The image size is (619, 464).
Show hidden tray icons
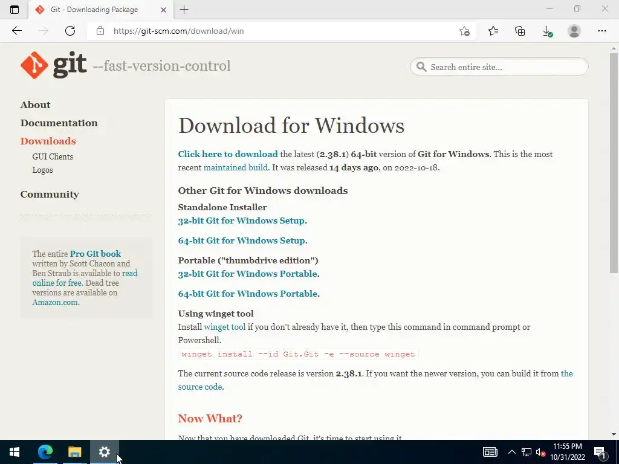[x=511, y=452]
